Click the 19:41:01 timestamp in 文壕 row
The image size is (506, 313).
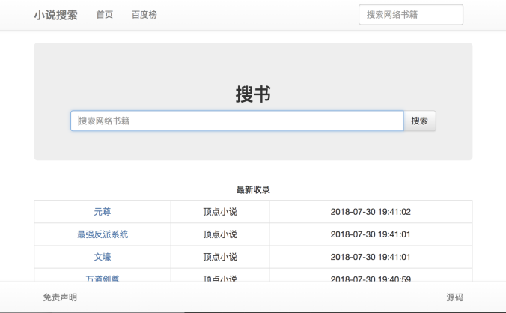(x=371, y=257)
